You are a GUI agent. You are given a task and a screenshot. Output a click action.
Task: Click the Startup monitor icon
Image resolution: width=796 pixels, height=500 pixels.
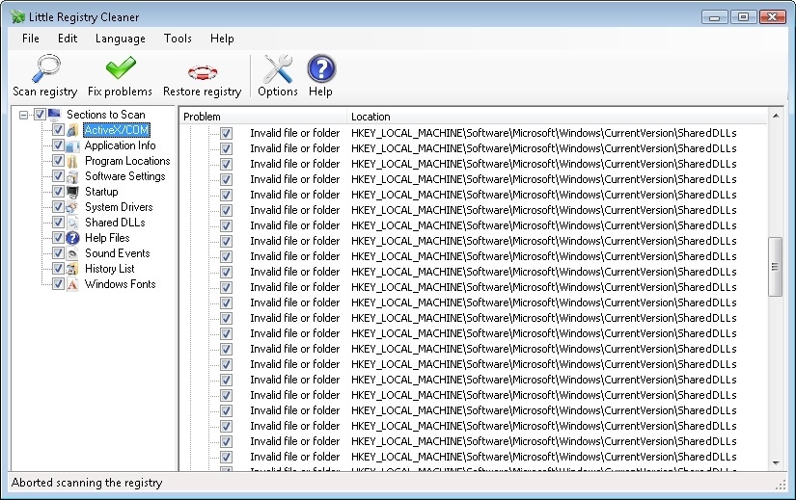[73, 192]
